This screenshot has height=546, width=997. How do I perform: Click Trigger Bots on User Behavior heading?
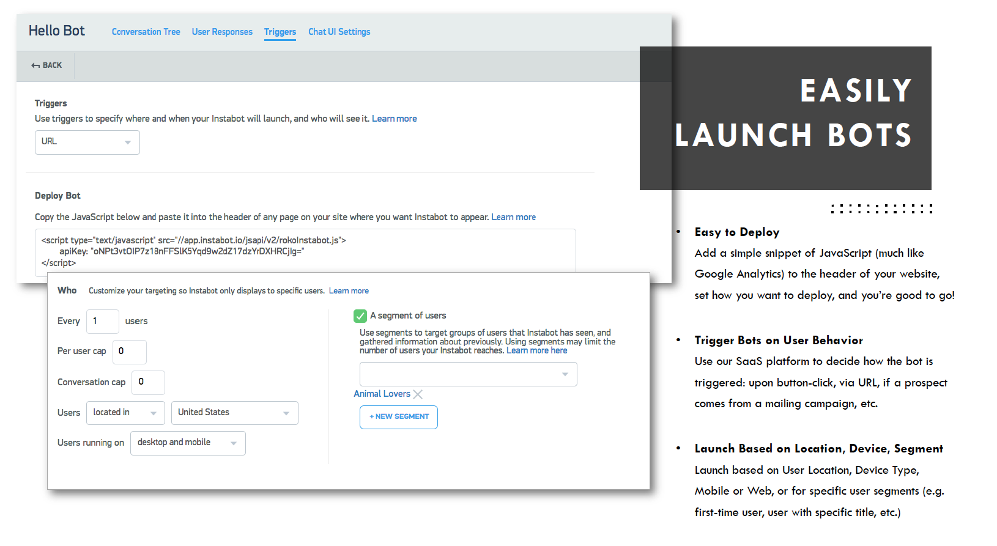click(779, 341)
